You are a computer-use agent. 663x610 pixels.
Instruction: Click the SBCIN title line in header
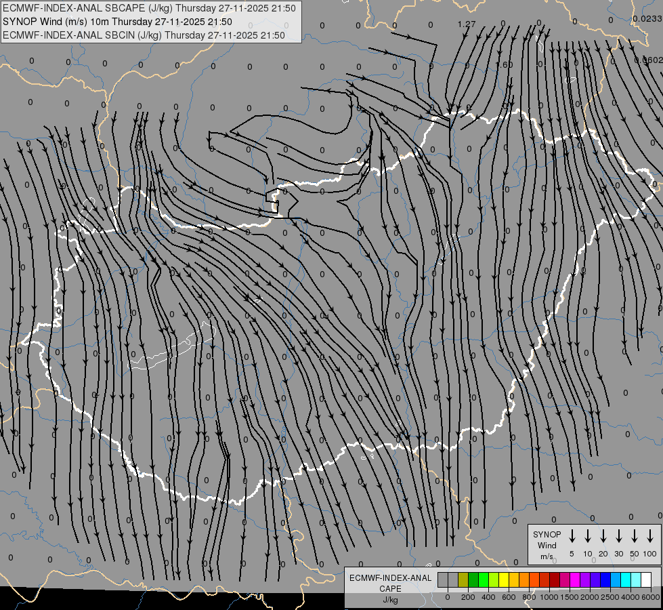[x=144, y=35]
